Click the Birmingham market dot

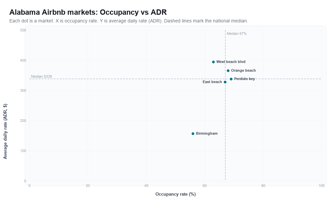[x=193, y=134]
